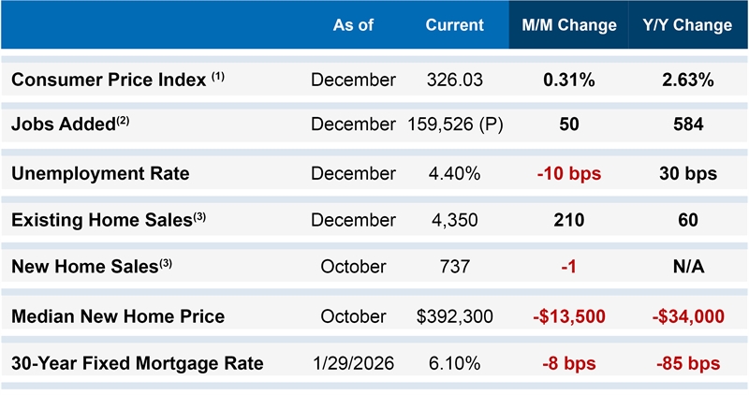The width and height of the screenshot is (749, 395).
Task: Click the 2.63% CPI yearly change
Action: 686,80
